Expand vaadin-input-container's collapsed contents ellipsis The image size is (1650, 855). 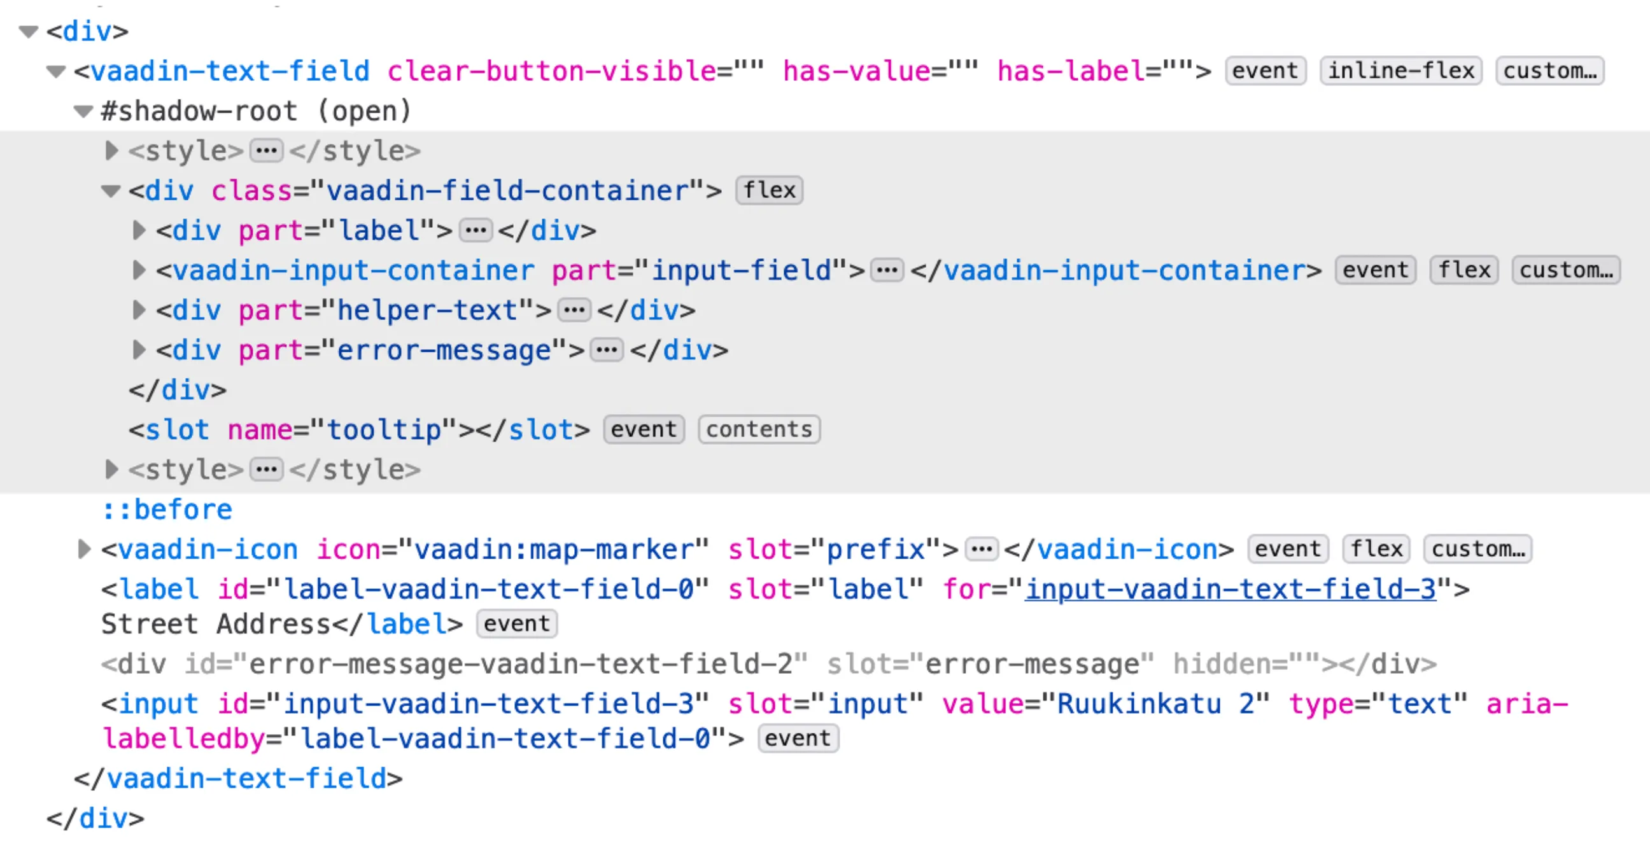pyautogui.click(x=887, y=270)
